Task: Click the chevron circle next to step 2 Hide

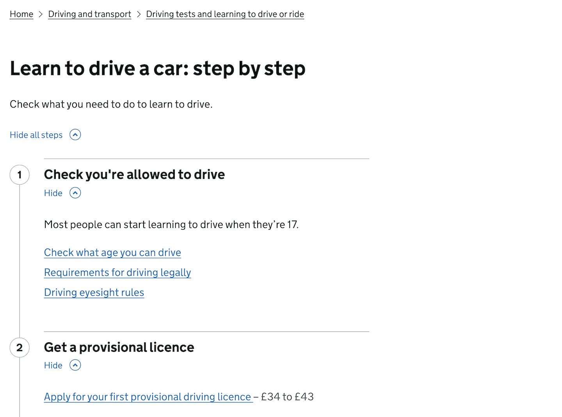Action: pos(75,365)
